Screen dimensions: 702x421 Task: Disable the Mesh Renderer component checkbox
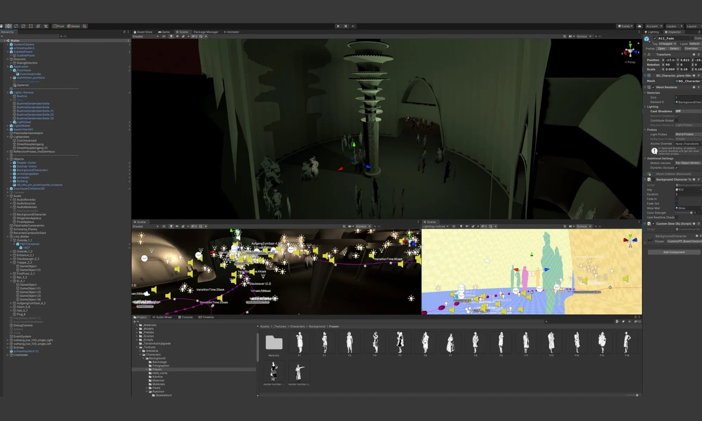[x=653, y=87]
